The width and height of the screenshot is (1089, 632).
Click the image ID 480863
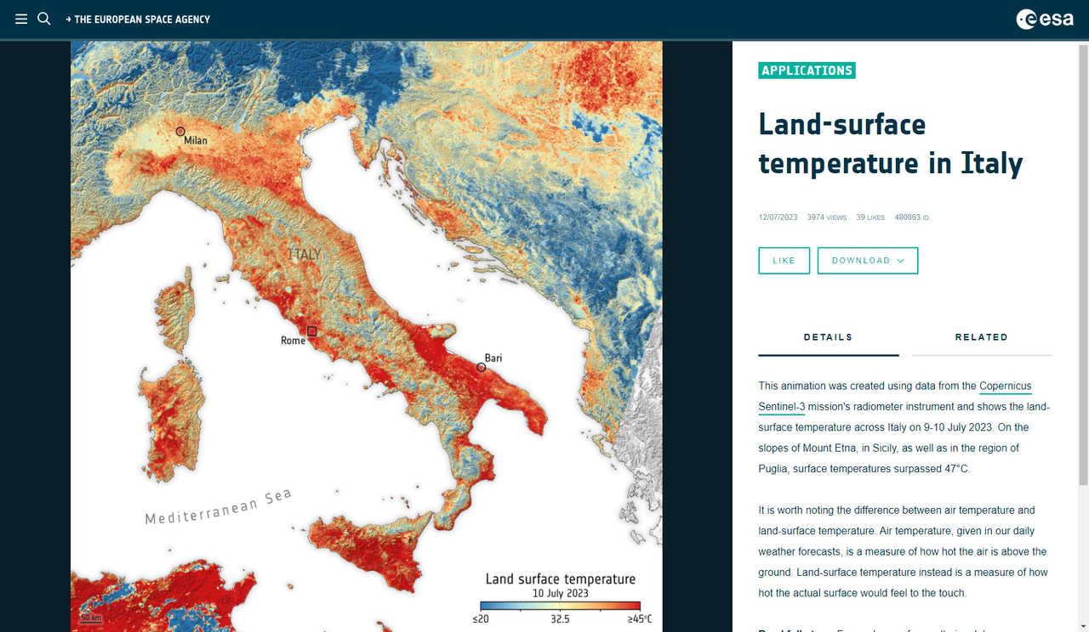pyautogui.click(x=911, y=217)
